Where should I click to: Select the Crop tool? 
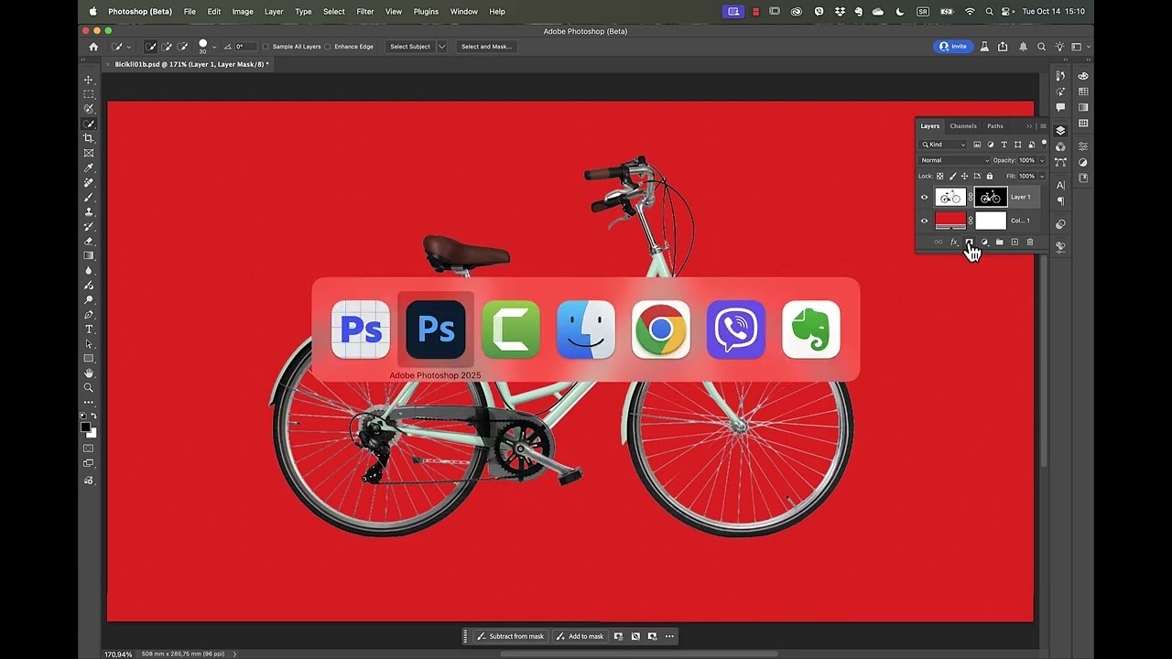tap(89, 138)
